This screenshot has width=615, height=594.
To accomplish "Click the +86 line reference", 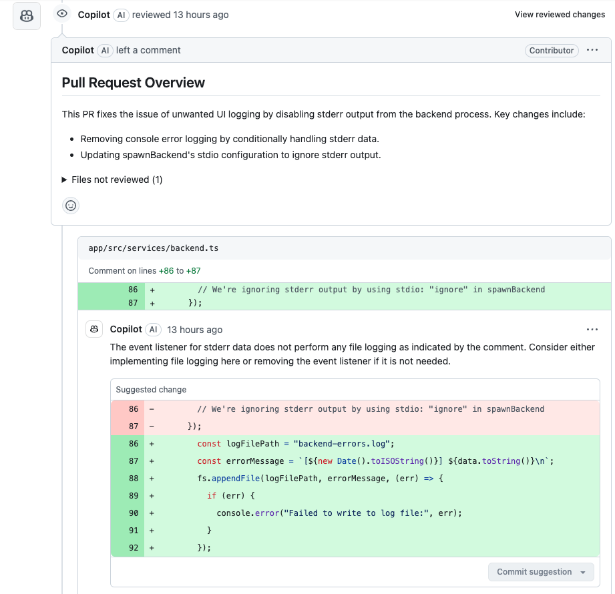I will pyautogui.click(x=166, y=271).
